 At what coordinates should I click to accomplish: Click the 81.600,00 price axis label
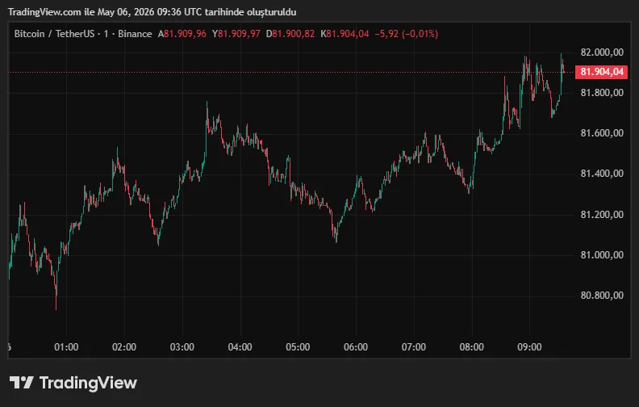point(602,133)
